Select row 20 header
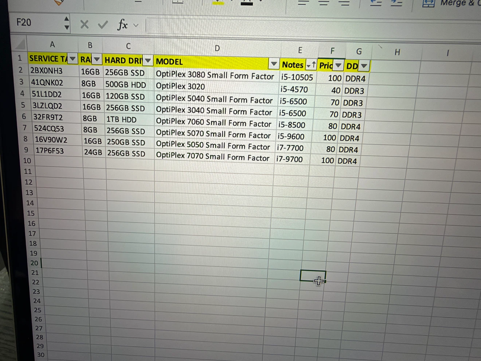This screenshot has height=361, width=481. pos(34,263)
